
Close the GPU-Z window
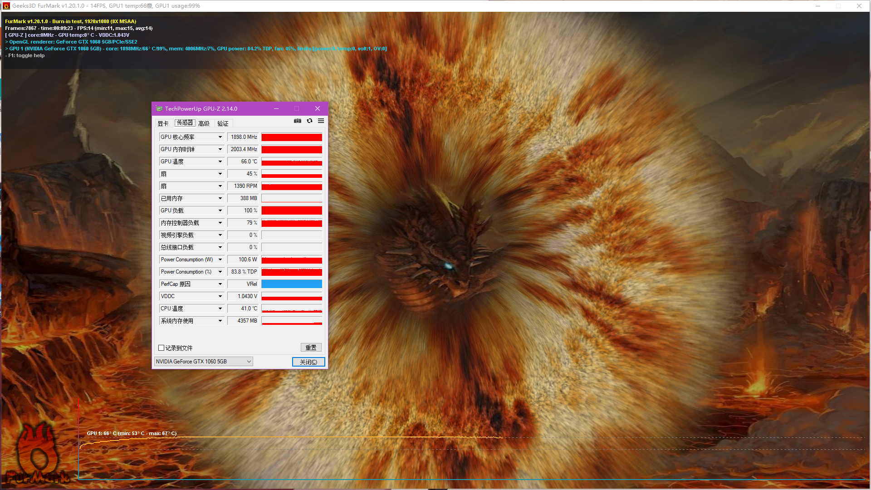point(318,108)
